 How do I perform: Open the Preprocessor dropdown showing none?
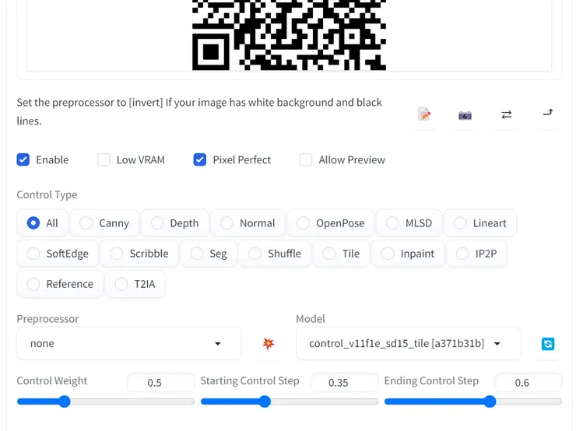129,344
